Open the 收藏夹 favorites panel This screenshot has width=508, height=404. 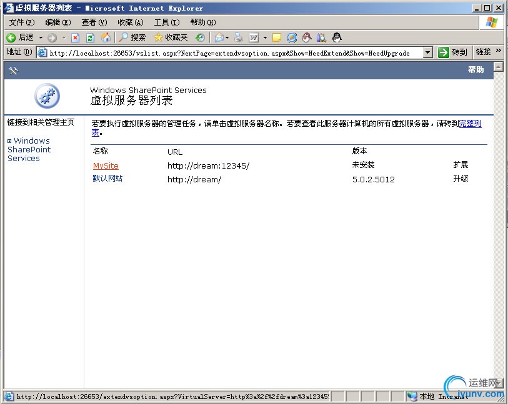[171, 37]
